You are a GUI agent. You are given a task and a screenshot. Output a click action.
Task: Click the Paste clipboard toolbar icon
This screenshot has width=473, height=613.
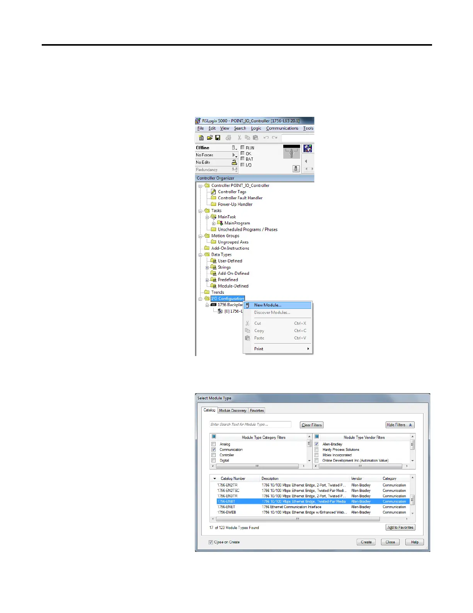[x=255, y=137]
